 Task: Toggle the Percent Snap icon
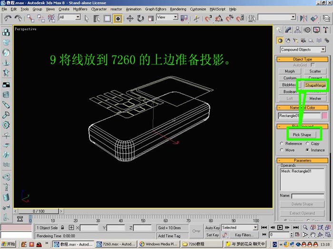[230, 18]
